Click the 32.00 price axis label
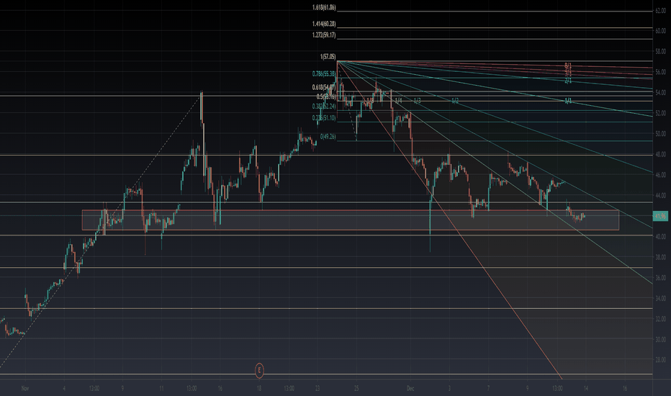This screenshot has height=396, width=671. (x=660, y=318)
